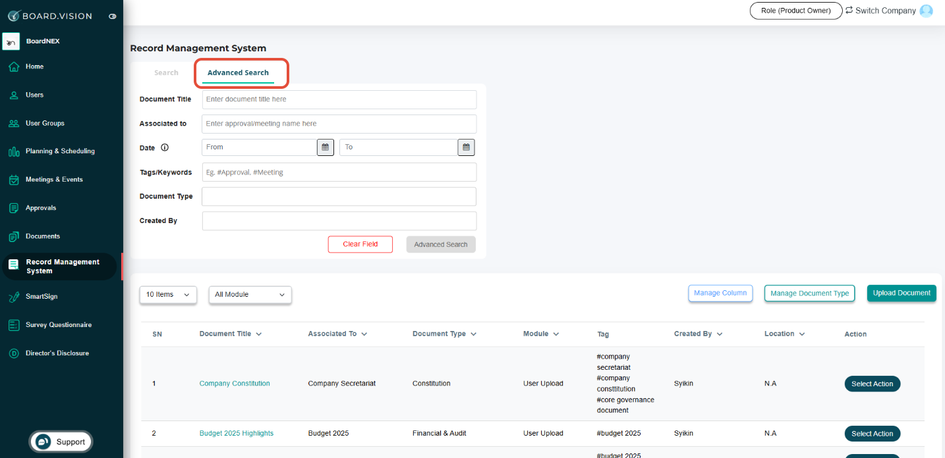This screenshot has width=945, height=458.
Task: Sort by Document Title column chevron
Action: tap(259, 334)
